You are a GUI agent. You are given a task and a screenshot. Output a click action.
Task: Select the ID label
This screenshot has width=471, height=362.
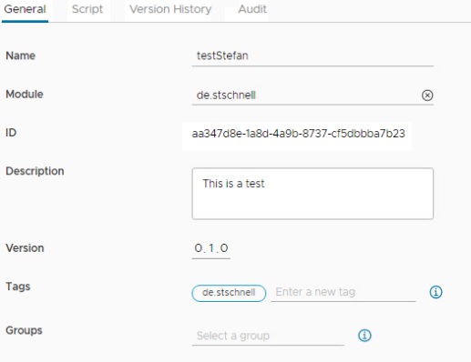click(x=11, y=133)
